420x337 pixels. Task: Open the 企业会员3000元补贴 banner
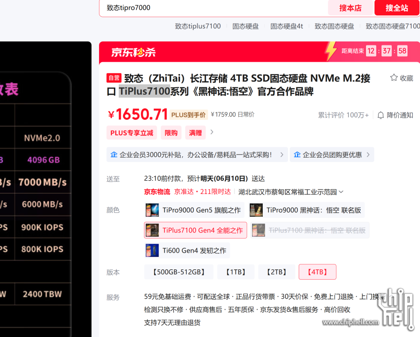click(197, 155)
